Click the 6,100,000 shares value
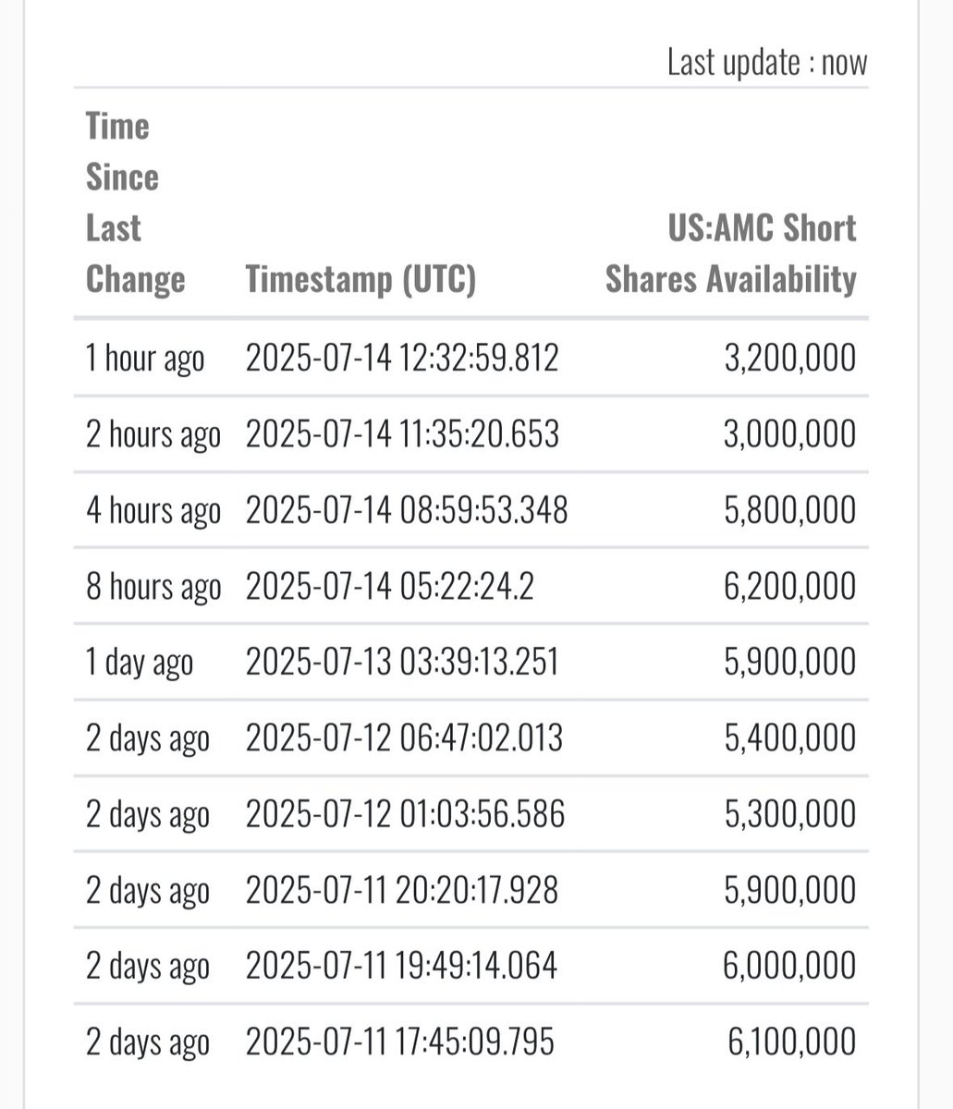 (x=791, y=1042)
